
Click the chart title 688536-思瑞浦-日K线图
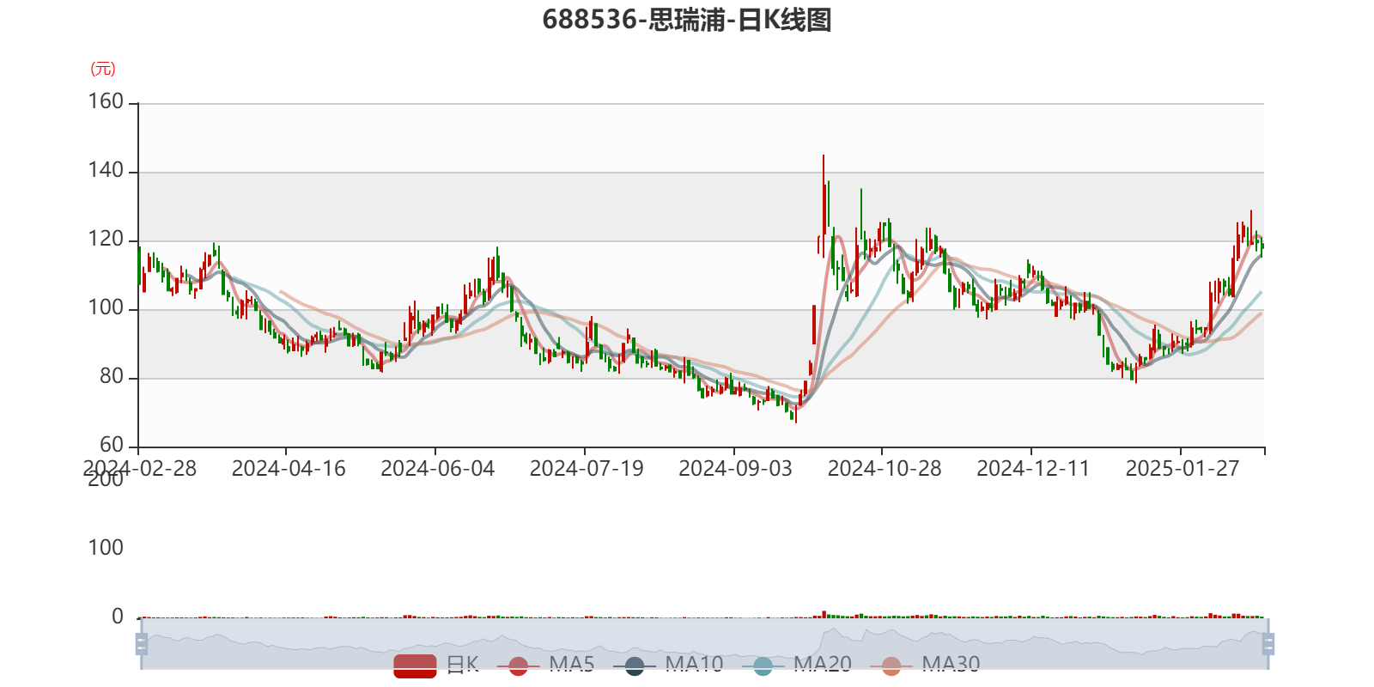coord(687,19)
